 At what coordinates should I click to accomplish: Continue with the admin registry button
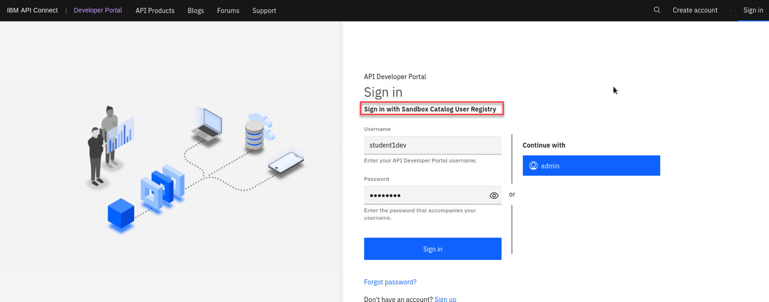click(x=591, y=166)
